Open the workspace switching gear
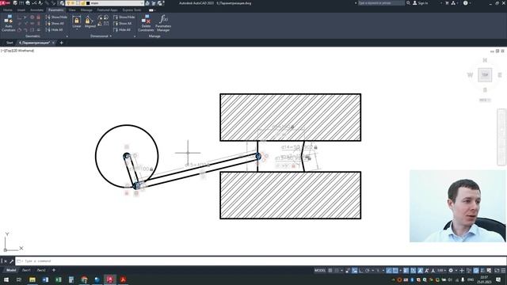507x285 pixels. pyautogui.click(x=451, y=271)
